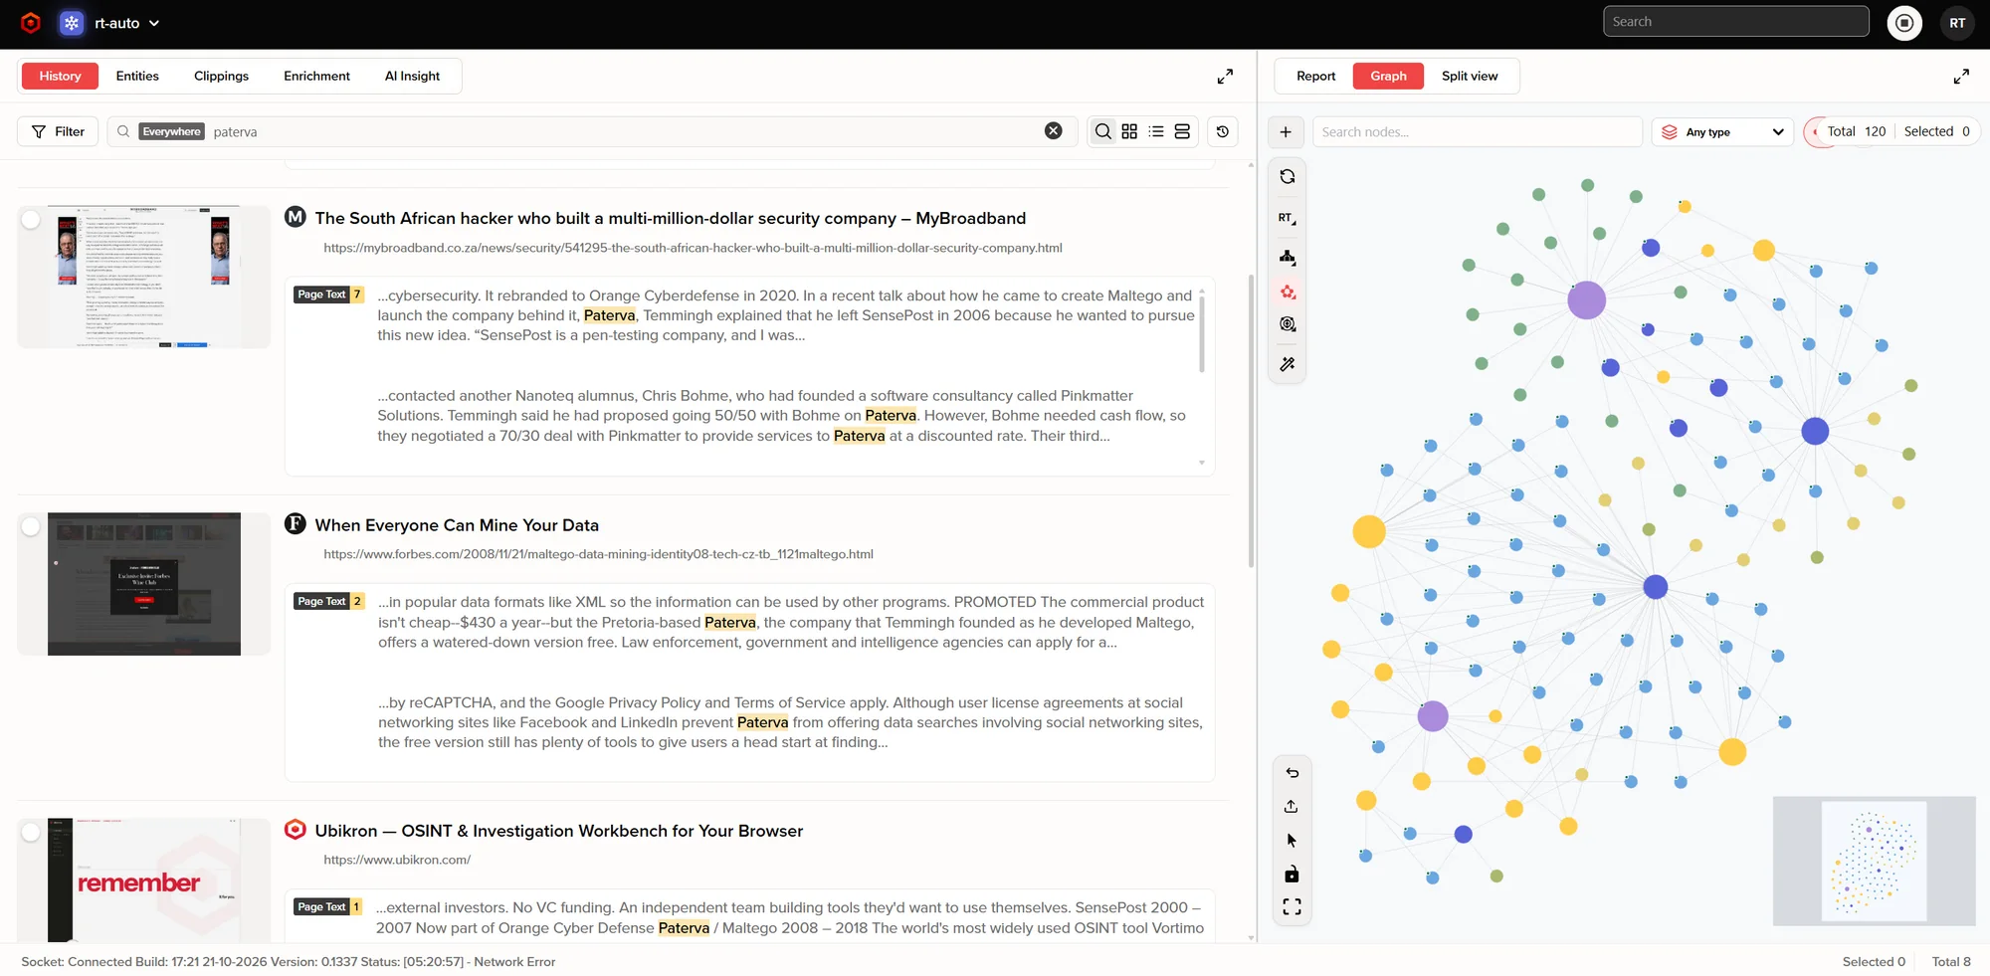
Task: Focus the Search nodes input field
Action: [1477, 131]
